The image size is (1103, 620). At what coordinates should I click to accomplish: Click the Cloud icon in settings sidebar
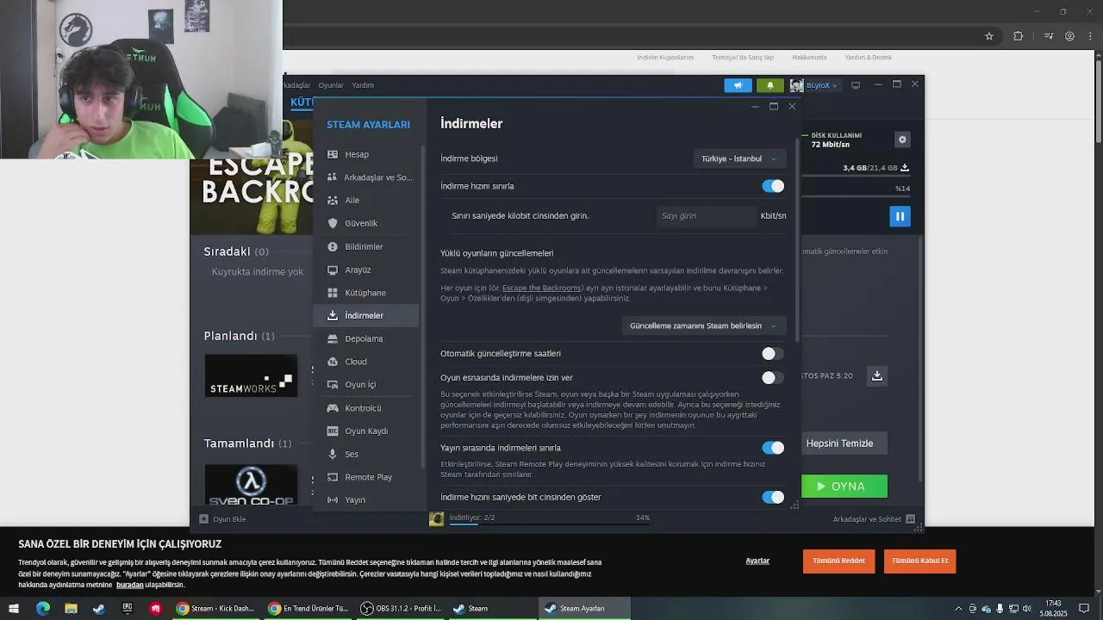[x=333, y=362]
